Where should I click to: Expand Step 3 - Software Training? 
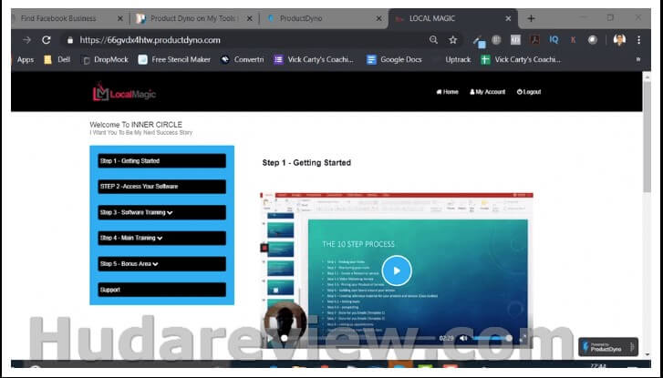pyautogui.click(x=162, y=212)
